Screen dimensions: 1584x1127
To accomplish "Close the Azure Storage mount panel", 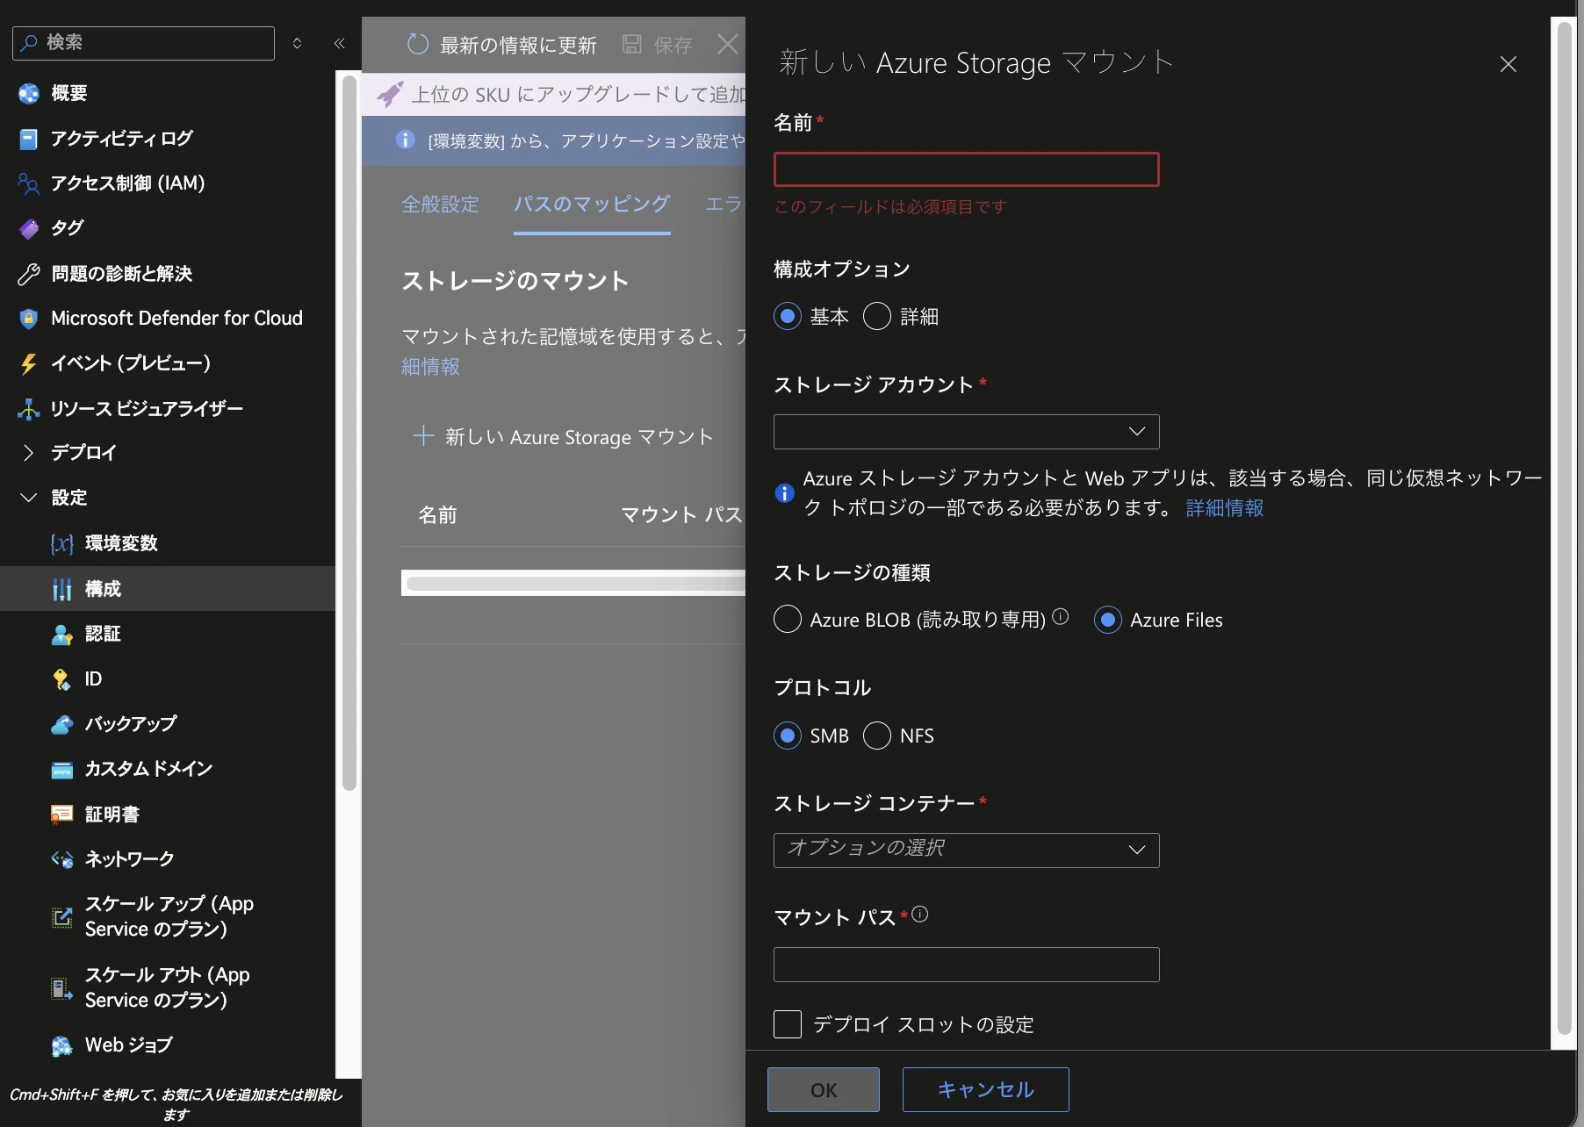I will pyautogui.click(x=1508, y=64).
